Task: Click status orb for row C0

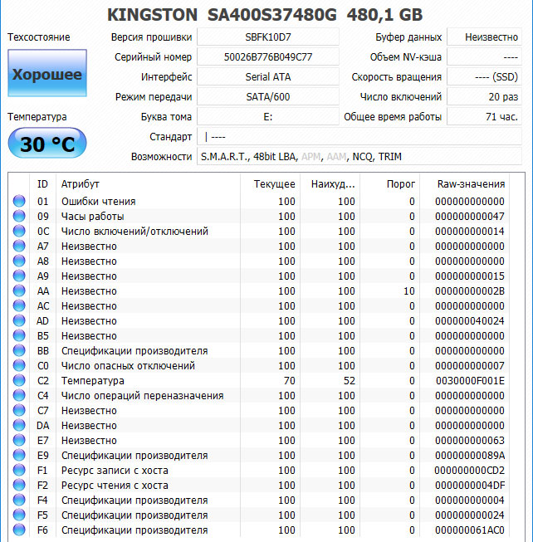Action: click(19, 365)
